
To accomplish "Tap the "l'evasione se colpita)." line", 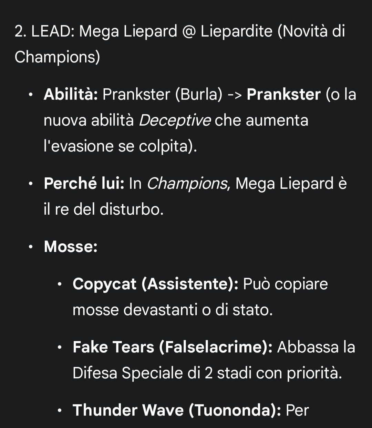I will tap(120, 146).
